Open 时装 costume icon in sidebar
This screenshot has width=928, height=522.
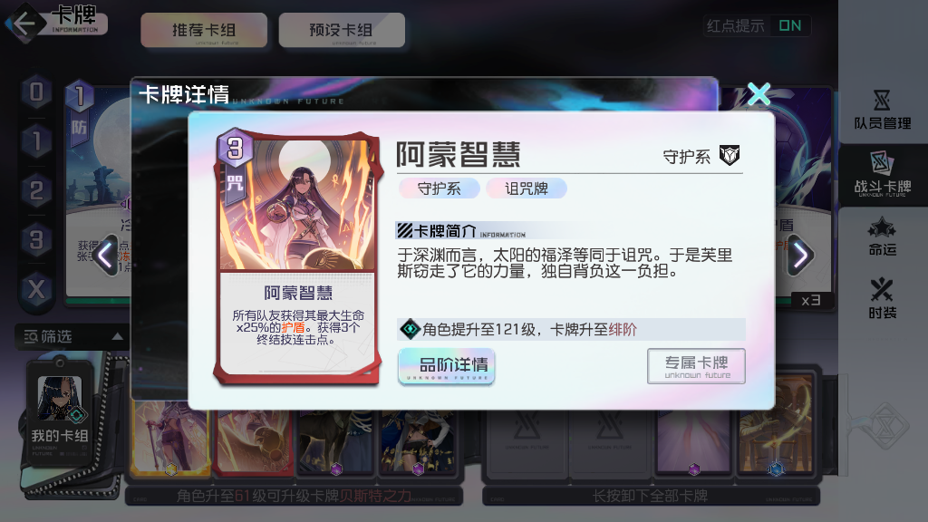883,298
